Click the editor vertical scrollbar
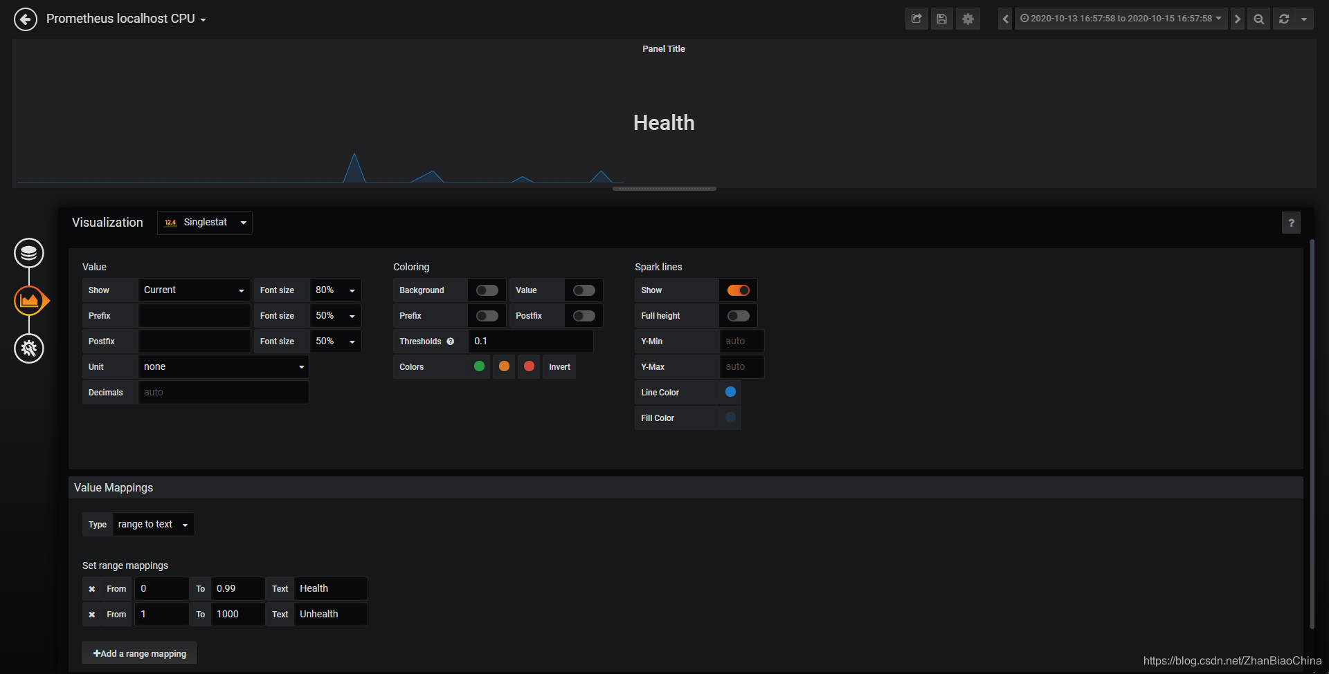Viewport: 1329px width, 674px height. point(1312,434)
